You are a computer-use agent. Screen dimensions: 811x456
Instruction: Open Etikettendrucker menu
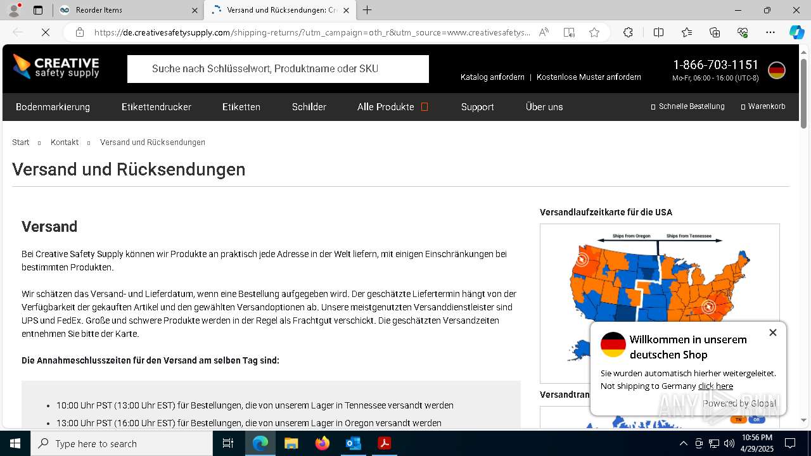(156, 107)
